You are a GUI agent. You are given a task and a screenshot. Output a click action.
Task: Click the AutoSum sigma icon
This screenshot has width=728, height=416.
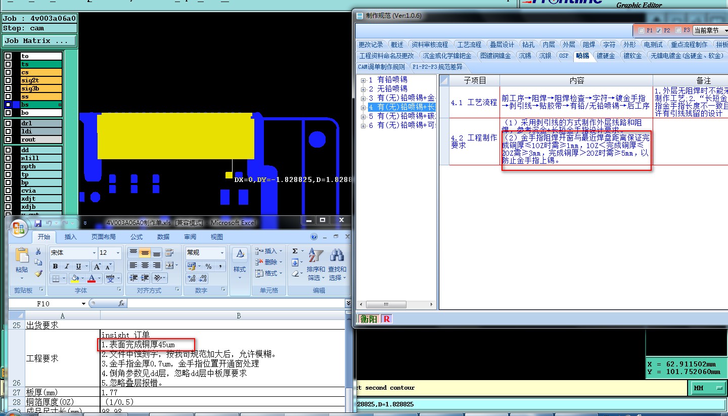[x=295, y=251]
